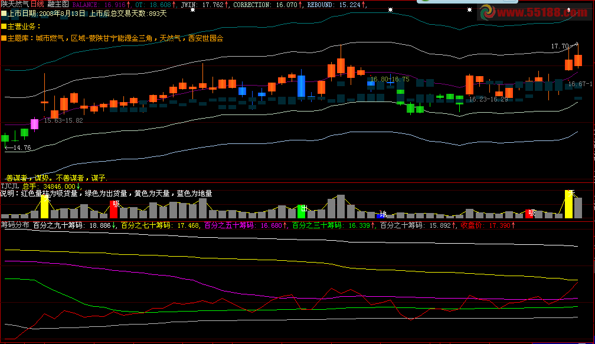Click the 15.63-15.82 price label

point(63,120)
